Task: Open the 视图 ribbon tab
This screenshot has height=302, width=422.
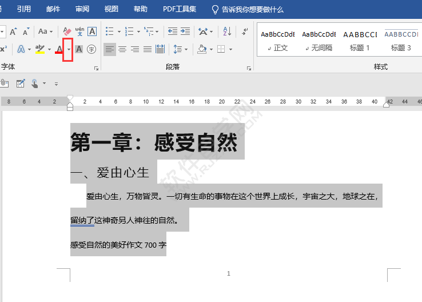Action: (111, 9)
